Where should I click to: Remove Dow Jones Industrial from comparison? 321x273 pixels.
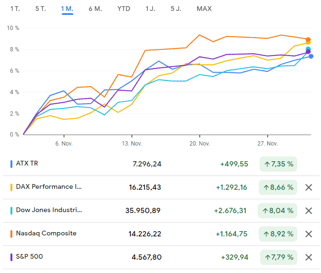pos(309,211)
